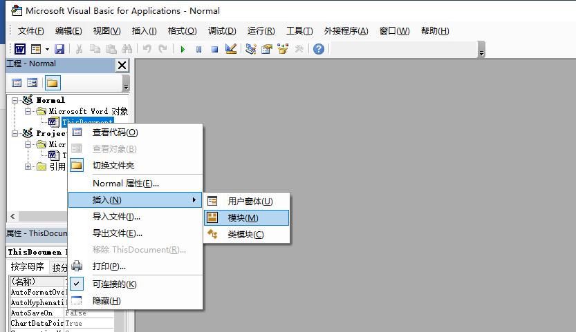
Task: Insert a 类模块(C) from submenu
Action: click(x=246, y=235)
